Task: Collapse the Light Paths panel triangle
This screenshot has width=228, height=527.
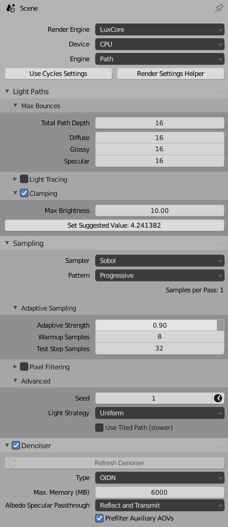Action: click(x=8, y=91)
